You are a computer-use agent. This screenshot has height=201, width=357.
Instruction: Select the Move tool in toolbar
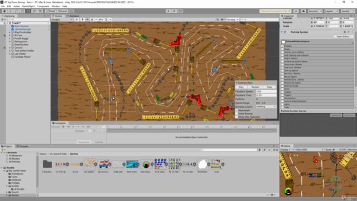point(10,11)
